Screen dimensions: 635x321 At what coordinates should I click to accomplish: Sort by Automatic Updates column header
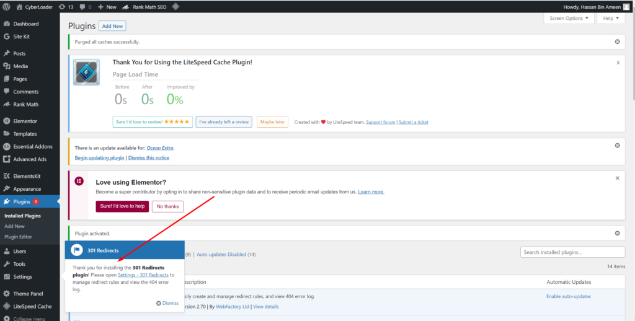(569, 282)
